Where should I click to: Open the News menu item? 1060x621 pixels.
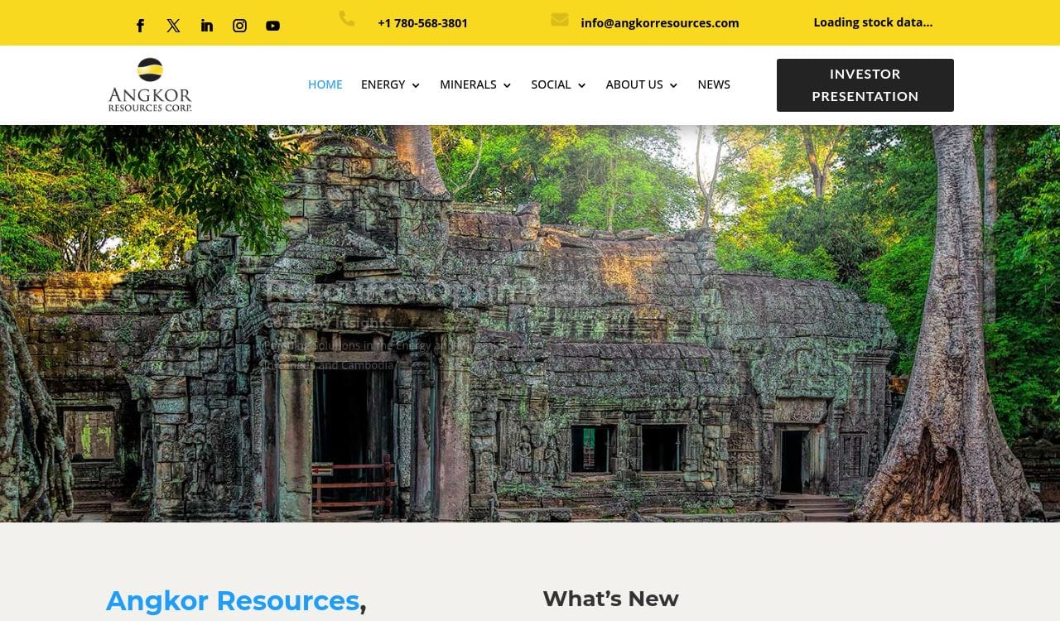(714, 84)
